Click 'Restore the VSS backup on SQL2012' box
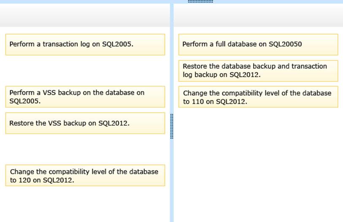343x222 pixels. coord(85,123)
